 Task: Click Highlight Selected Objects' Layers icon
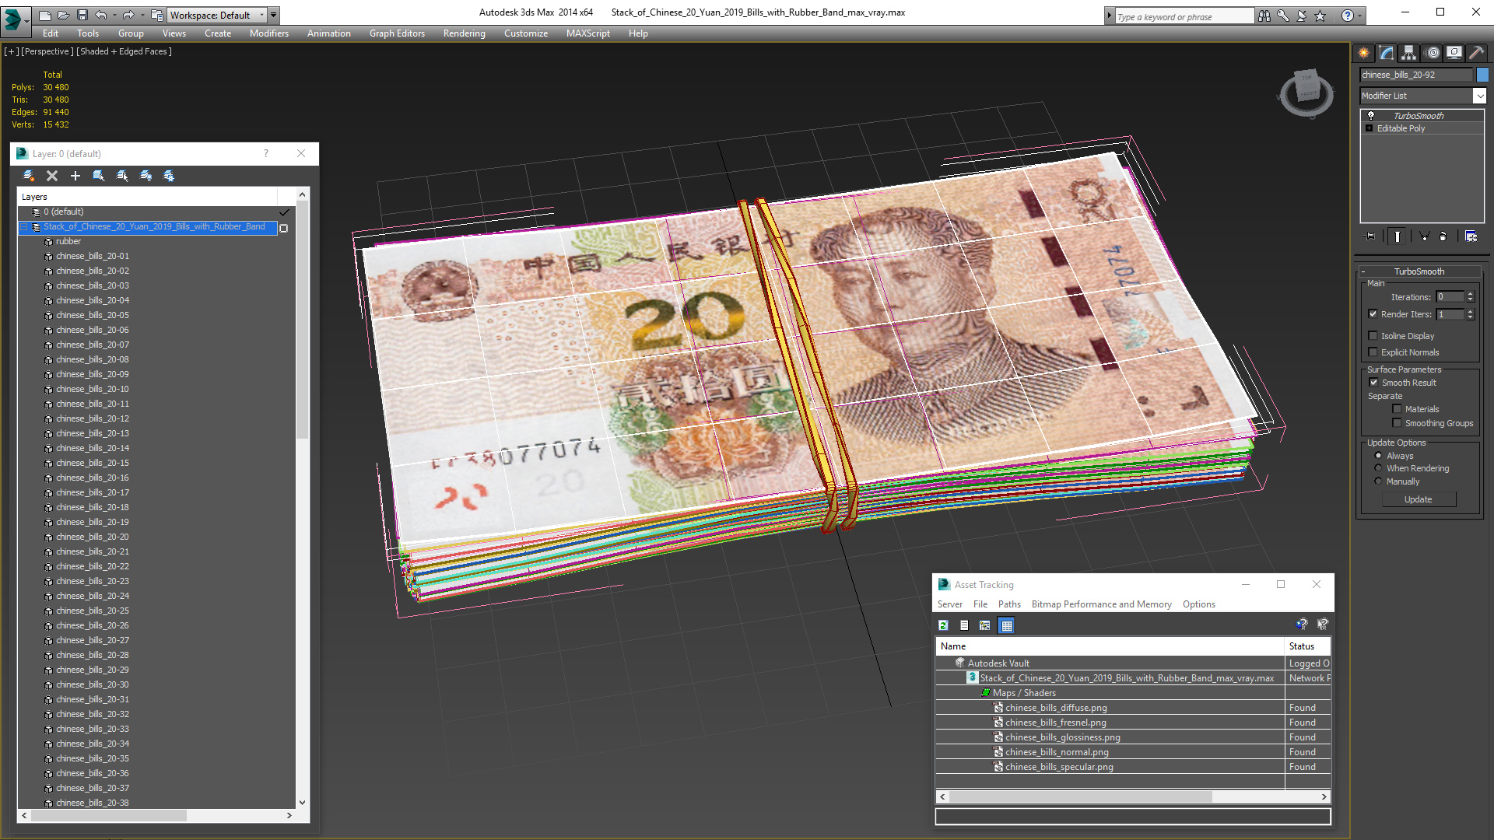(x=122, y=176)
